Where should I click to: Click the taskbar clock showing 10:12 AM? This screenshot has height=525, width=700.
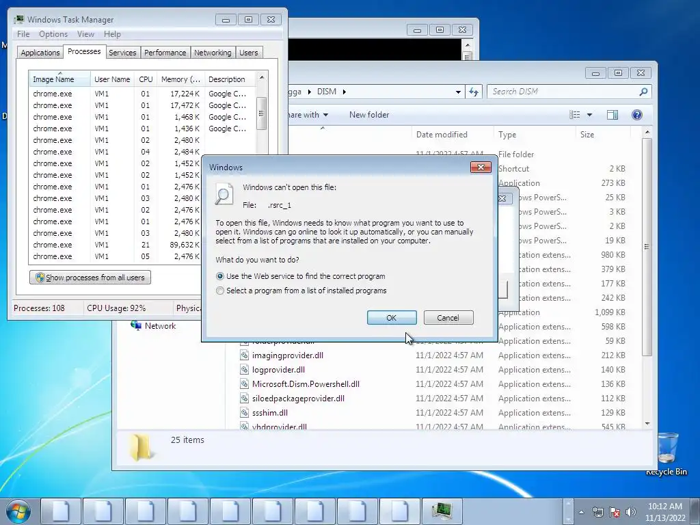pos(665,511)
